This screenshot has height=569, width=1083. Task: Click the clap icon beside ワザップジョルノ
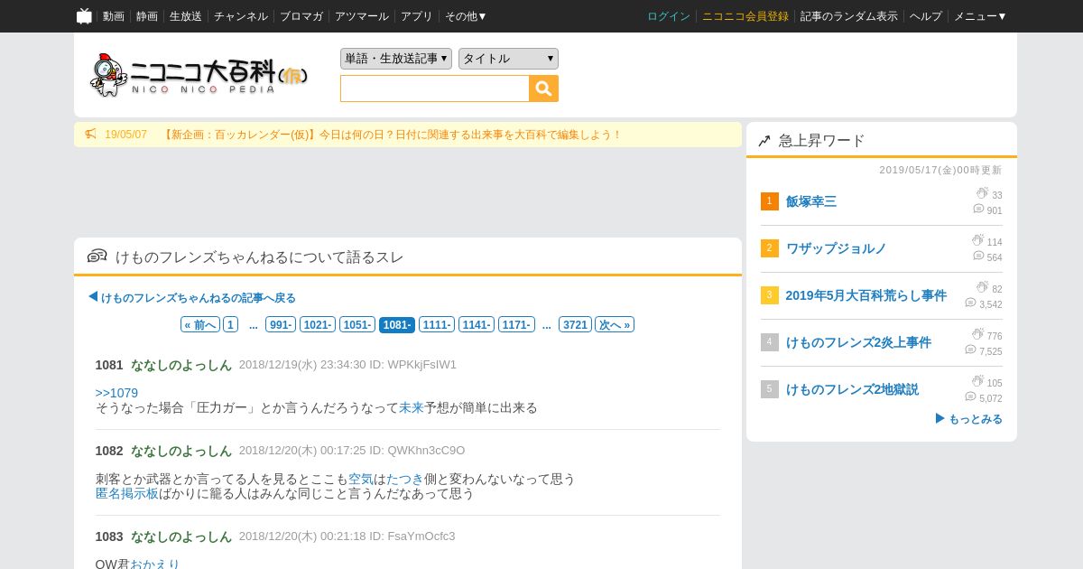(x=977, y=240)
